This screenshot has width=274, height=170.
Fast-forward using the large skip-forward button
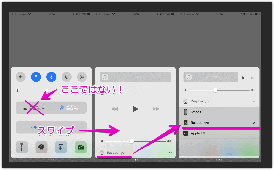[x=156, y=109]
